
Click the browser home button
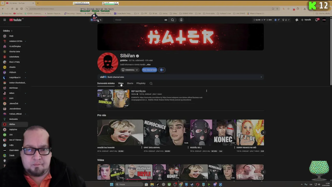[17, 9]
